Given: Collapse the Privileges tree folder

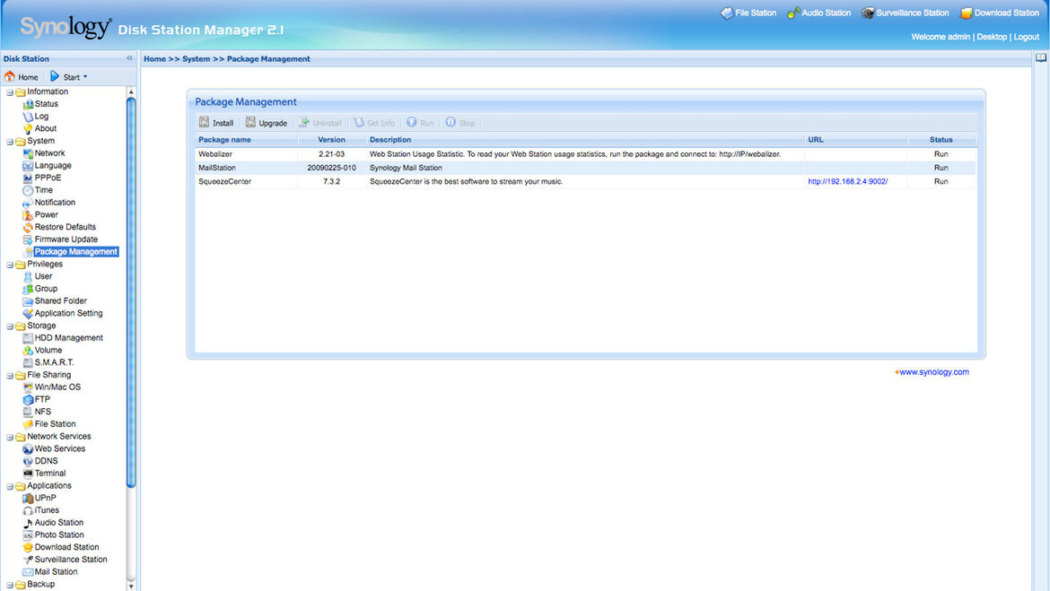Looking at the screenshot, I should [9, 265].
